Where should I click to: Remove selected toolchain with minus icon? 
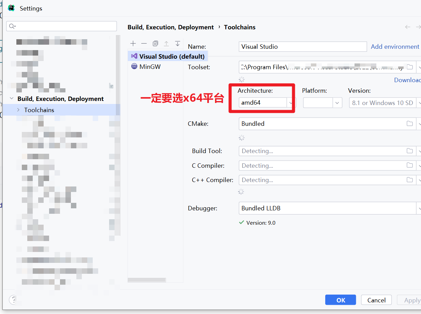click(x=144, y=44)
